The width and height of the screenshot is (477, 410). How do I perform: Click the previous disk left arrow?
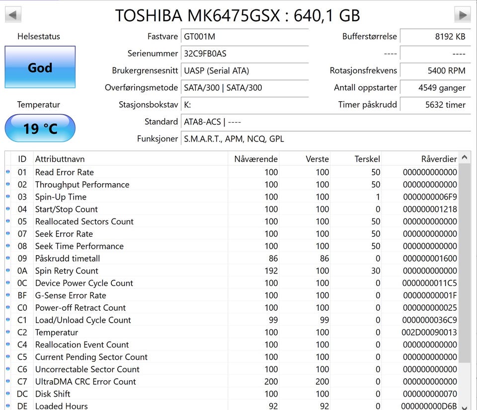[x=13, y=15]
